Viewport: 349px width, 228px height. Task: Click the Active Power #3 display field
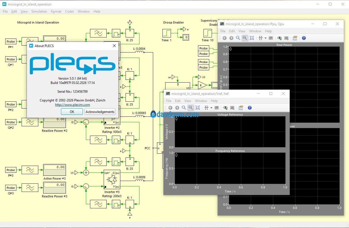click(x=55, y=167)
